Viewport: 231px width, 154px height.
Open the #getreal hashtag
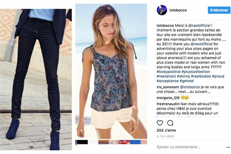click(x=186, y=81)
